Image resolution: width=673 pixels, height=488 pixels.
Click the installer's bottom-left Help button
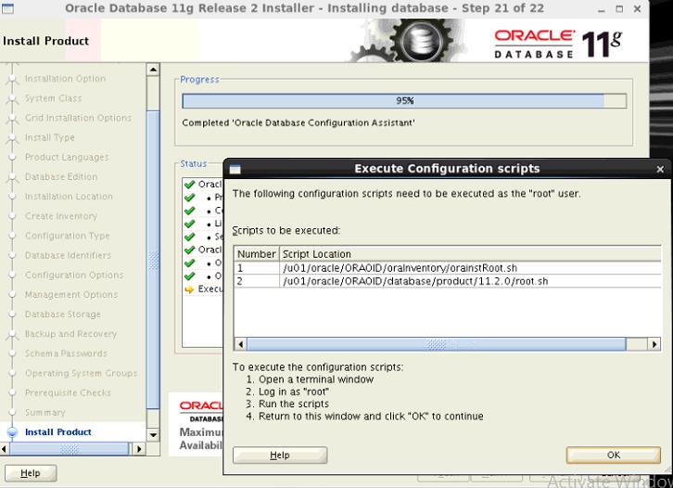coord(31,473)
